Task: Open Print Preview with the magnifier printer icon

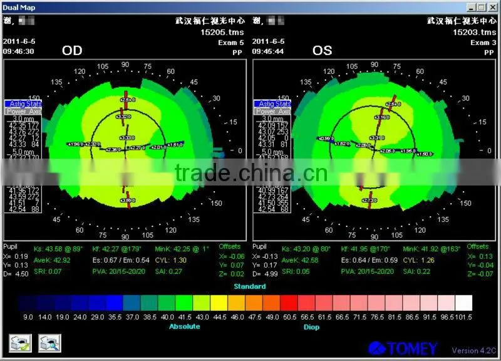Action: (x=49, y=343)
